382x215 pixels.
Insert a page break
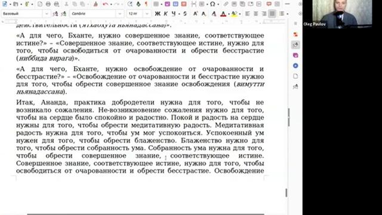pos(193,4)
